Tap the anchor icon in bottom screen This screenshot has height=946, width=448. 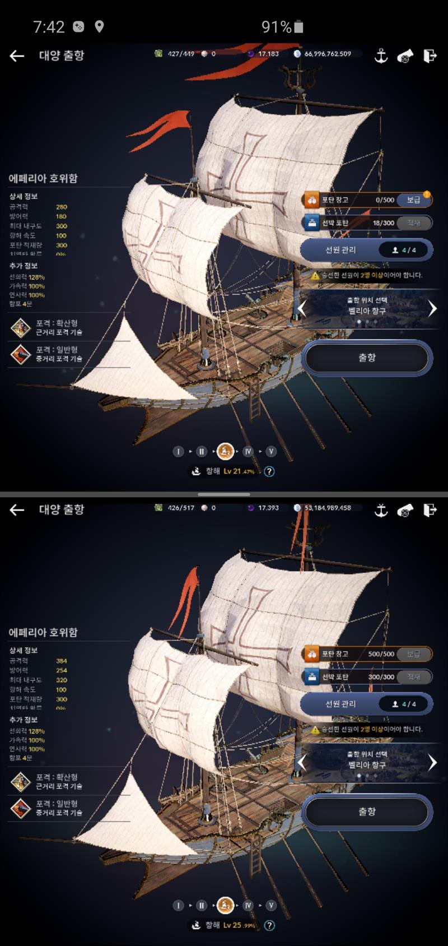click(x=381, y=509)
